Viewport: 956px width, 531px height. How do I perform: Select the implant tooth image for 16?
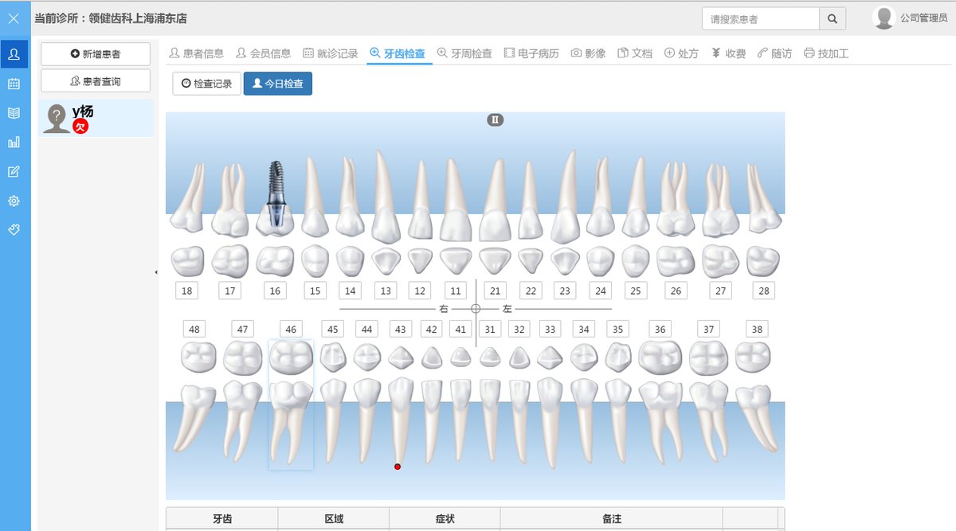coord(276,198)
